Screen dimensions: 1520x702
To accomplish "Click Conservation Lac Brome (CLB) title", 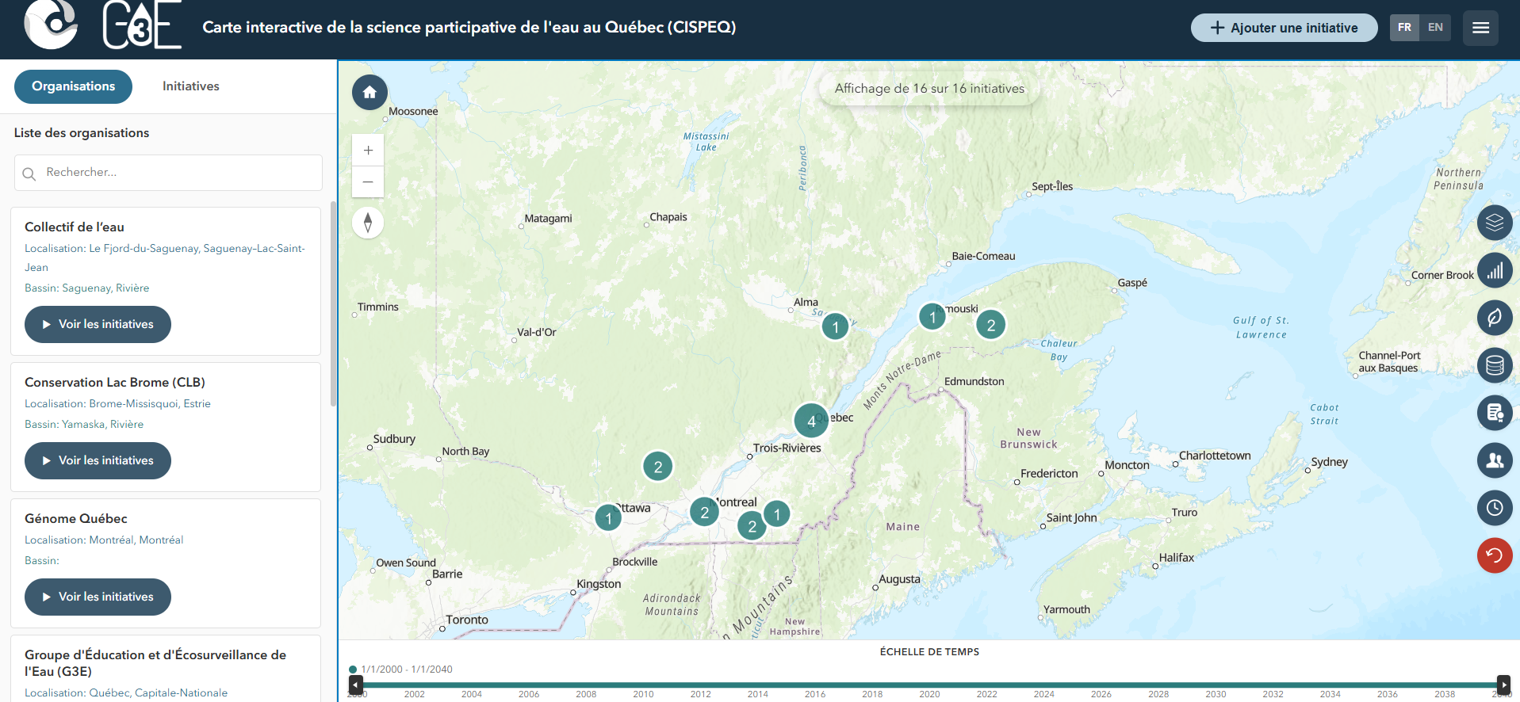I will (x=115, y=383).
